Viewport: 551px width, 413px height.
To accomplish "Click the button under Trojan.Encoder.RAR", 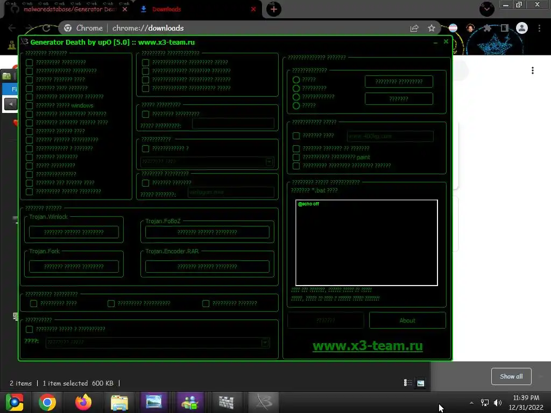I will point(207,267).
